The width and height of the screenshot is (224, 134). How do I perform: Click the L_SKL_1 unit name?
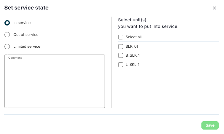[x=132, y=65]
